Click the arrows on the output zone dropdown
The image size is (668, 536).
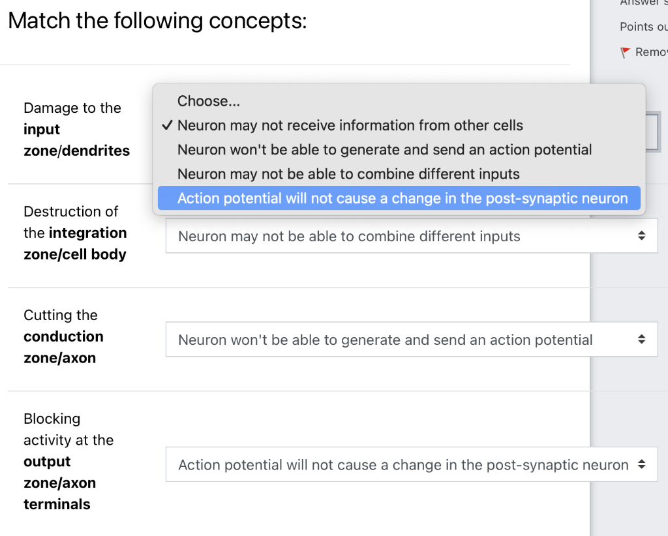642,465
